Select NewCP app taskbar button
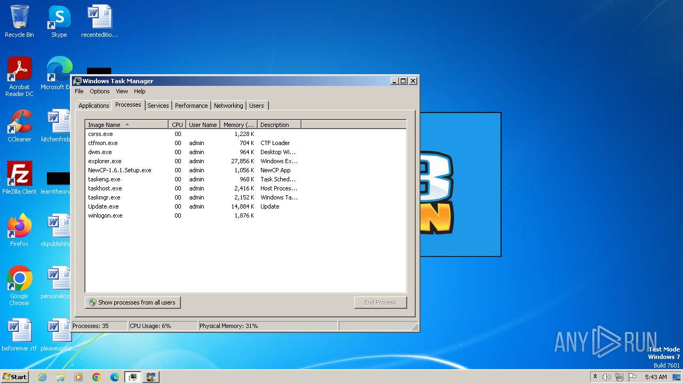This screenshot has height=384, width=683. pos(151,377)
